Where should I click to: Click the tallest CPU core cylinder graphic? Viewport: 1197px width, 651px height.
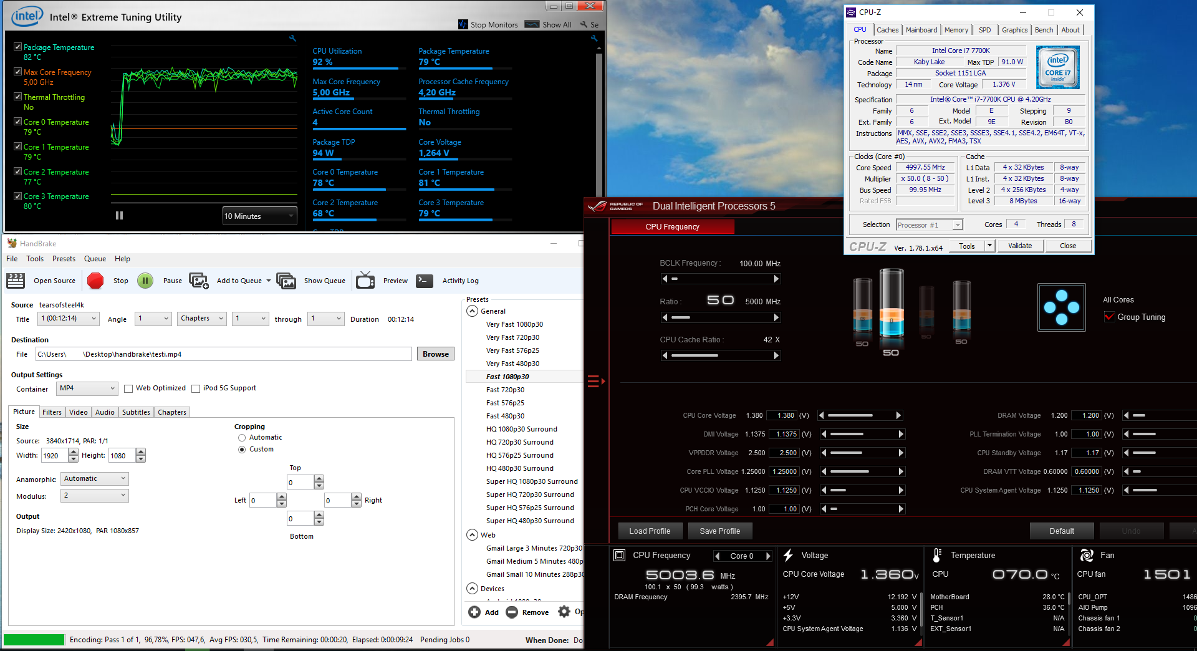coord(891,304)
